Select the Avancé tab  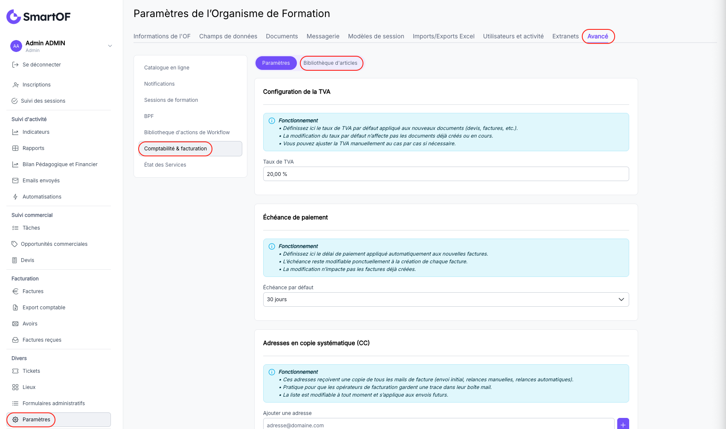coord(598,36)
